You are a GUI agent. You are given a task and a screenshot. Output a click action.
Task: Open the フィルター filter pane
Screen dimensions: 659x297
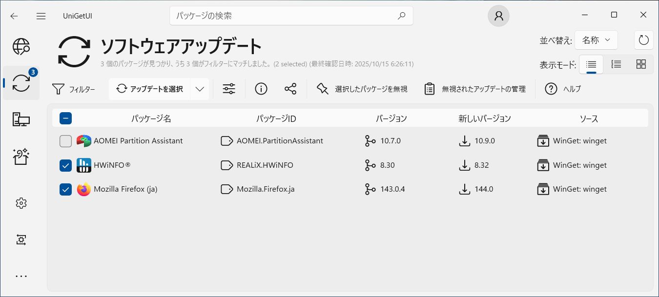[74, 89]
